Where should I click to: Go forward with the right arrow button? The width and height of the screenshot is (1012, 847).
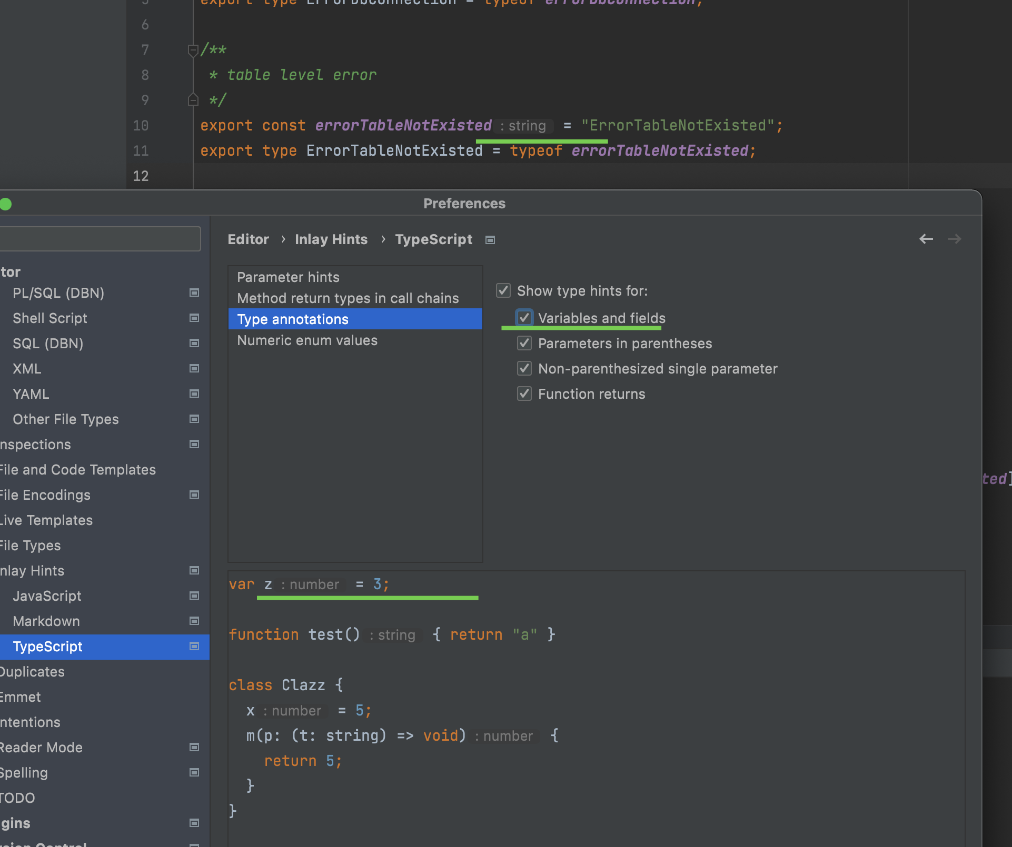[x=955, y=239]
